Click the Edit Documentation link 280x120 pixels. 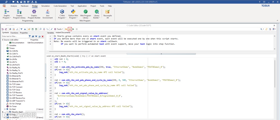pos(35,43)
